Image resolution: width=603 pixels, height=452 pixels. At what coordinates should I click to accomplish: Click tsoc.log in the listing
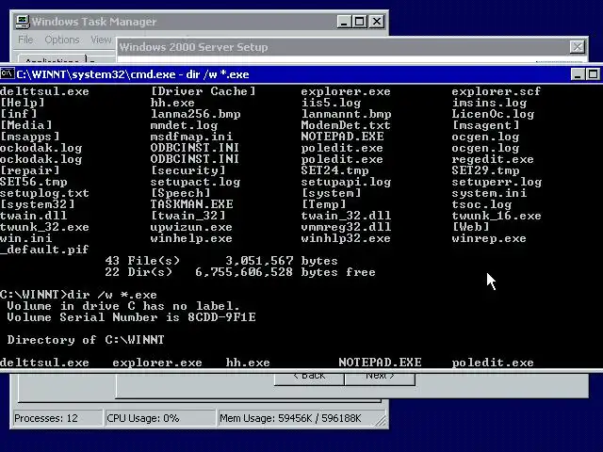tap(481, 204)
